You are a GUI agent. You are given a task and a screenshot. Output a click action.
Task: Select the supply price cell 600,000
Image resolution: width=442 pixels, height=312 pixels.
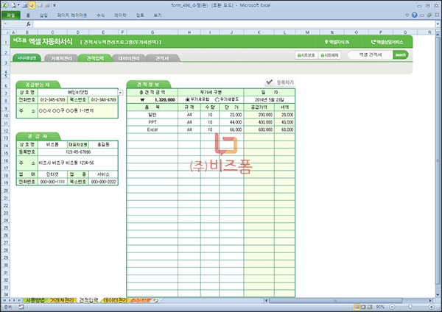259,130
